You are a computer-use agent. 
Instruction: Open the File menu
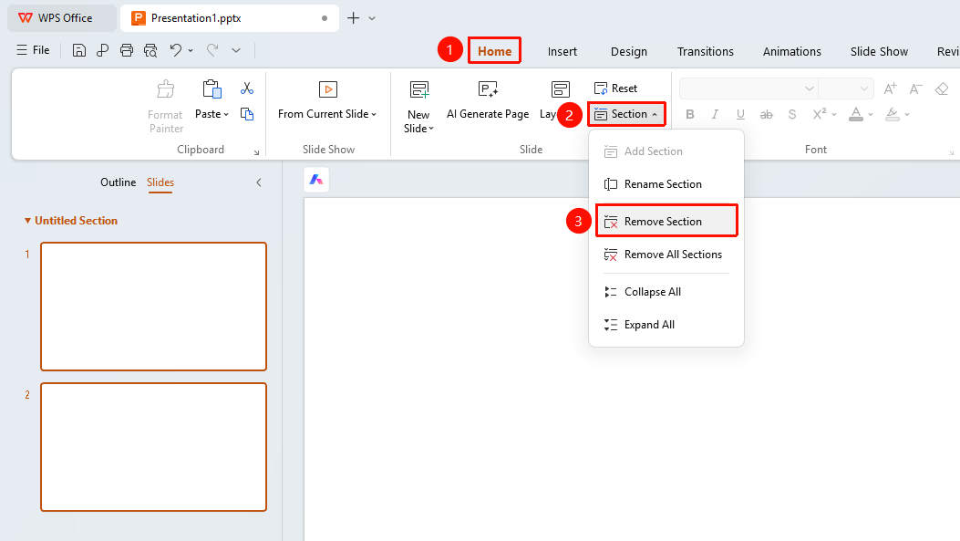click(34, 50)
